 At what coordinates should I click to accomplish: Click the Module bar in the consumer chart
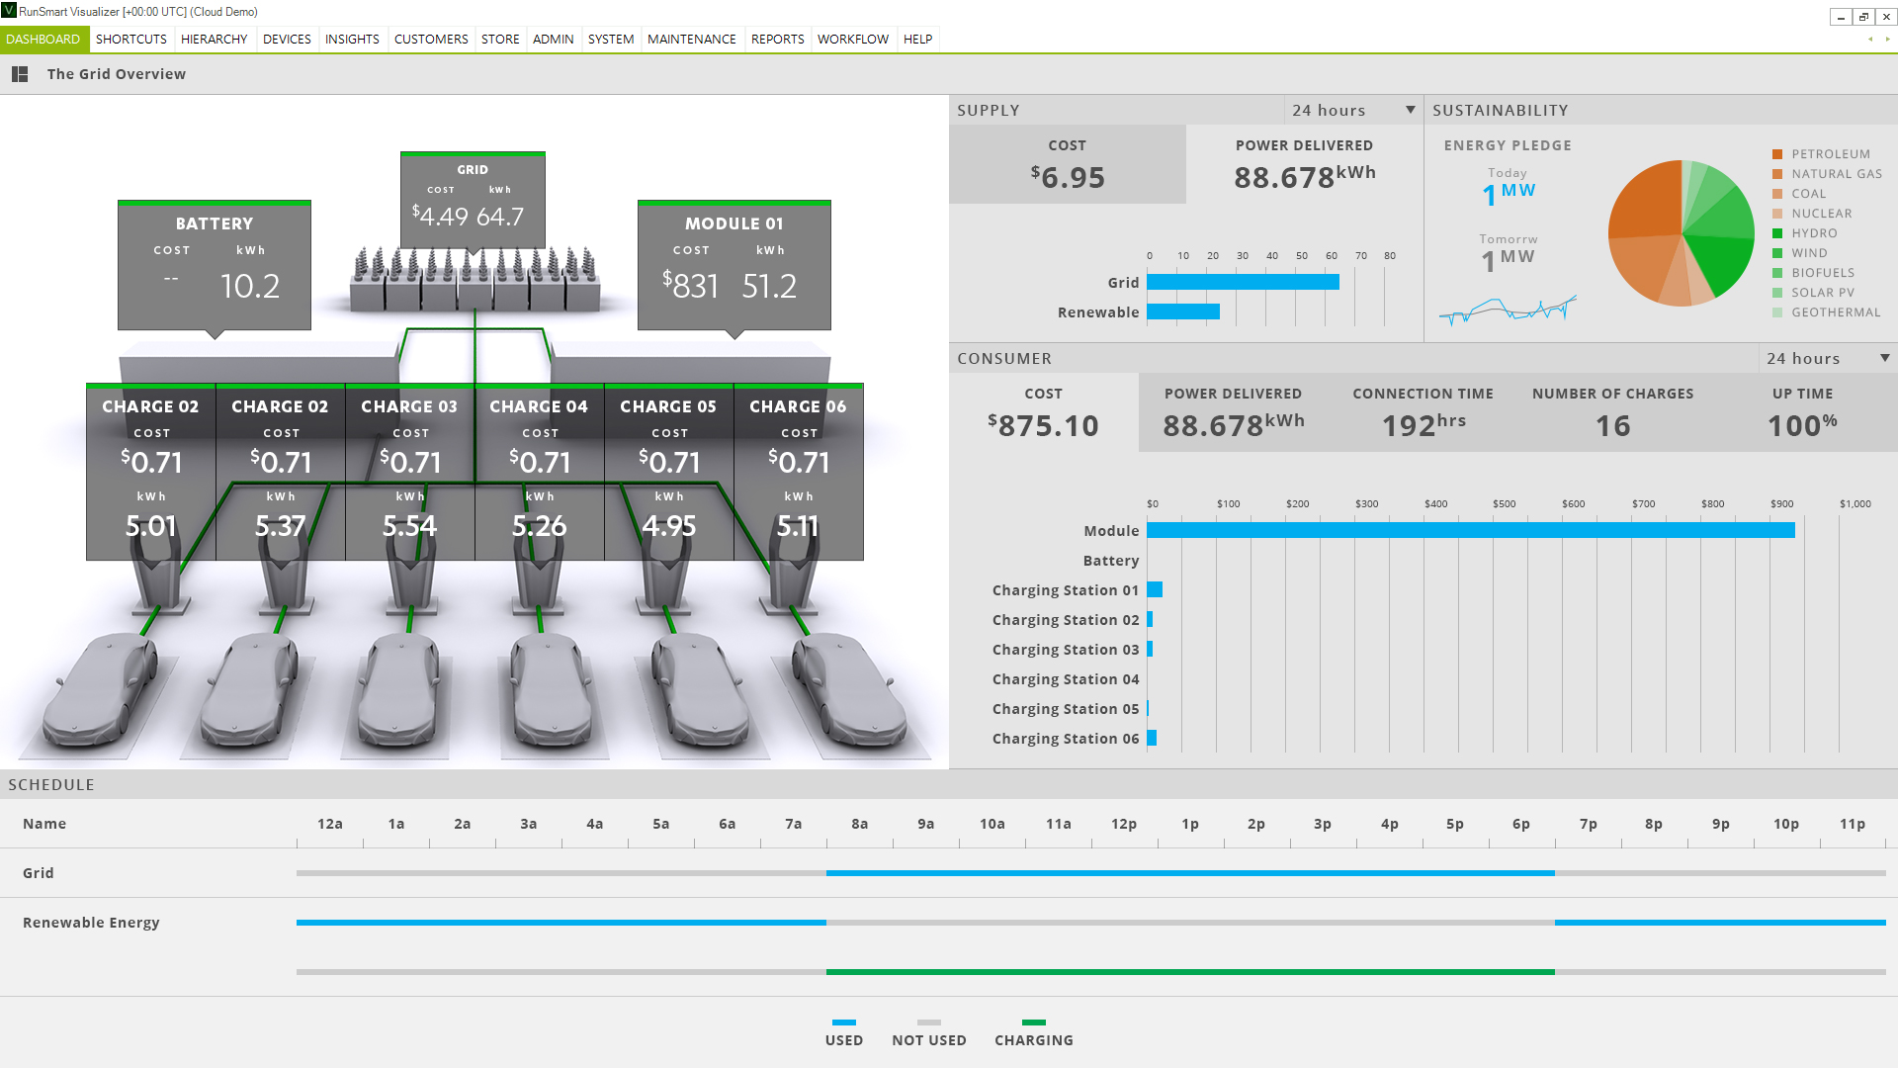pos(1470,531)
